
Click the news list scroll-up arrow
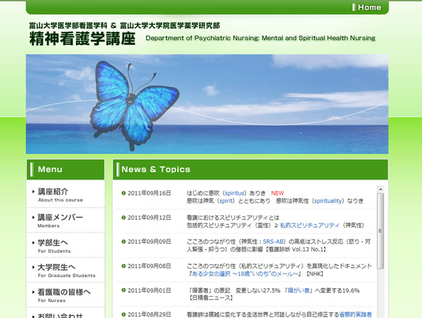point(380,189)
